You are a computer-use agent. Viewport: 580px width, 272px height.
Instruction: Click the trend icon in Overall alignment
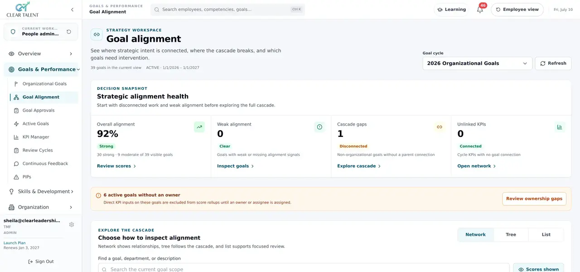pos(199,127)
